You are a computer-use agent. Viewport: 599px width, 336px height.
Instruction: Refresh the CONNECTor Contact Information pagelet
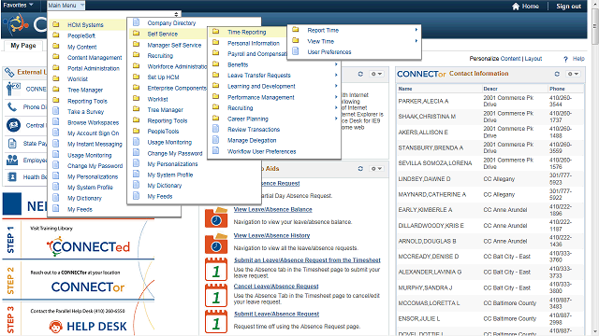coord(557,74)
